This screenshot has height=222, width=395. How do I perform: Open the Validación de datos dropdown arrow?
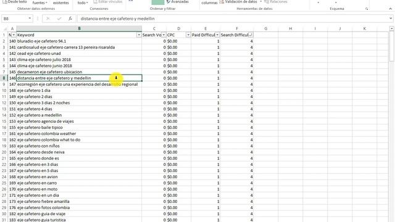click(260, 2)
